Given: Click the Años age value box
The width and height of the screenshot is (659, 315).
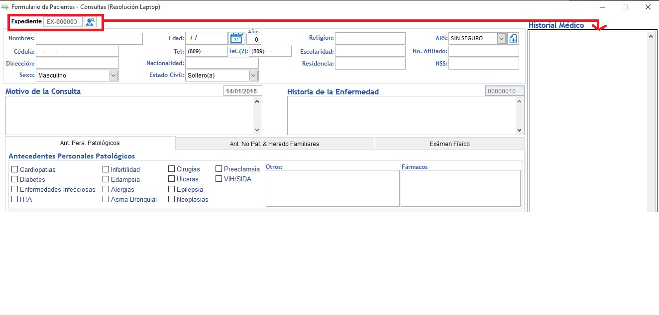Looking at the screenshot, I should pyautogui.click(x=254, y=39).
